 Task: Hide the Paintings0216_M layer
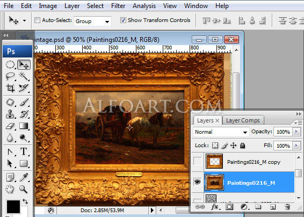pyautogui.click(x=197, y=182)
